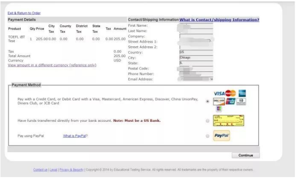
Task: Click the City field containing Chicago
Action: click(x=196, y=58)
